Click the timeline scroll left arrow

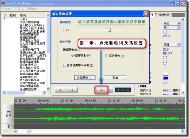point(16,131)
